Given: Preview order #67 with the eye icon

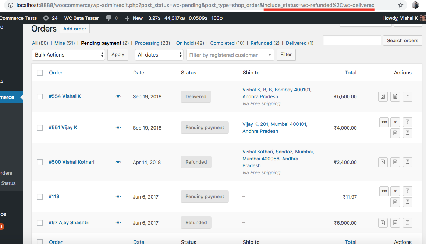Looking at the screenshot, I should coord(118,223).
